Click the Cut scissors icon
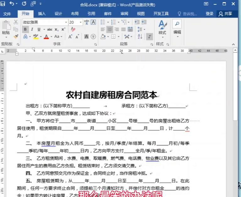The image size is (241, 197). click(x=16, y=22)
